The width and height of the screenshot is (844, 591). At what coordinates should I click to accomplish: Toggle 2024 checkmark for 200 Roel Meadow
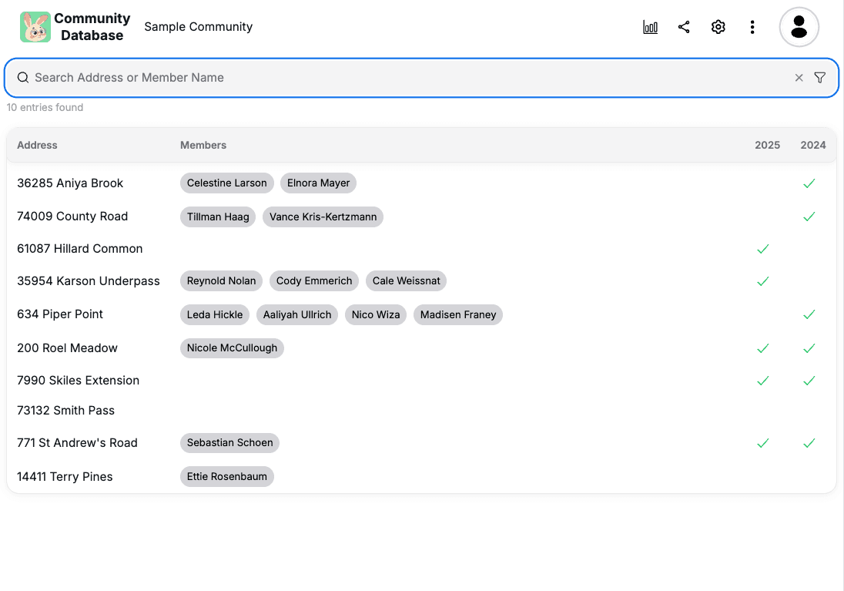coord(809,348)
